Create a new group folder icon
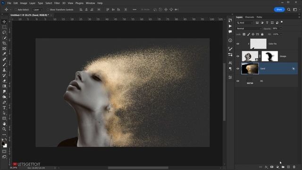The image size is (302, 170). point(283,167)
